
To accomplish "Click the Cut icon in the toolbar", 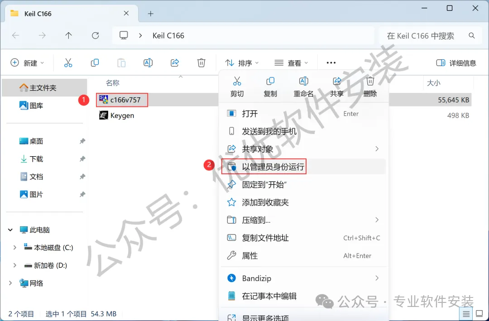I will point(68,62).
